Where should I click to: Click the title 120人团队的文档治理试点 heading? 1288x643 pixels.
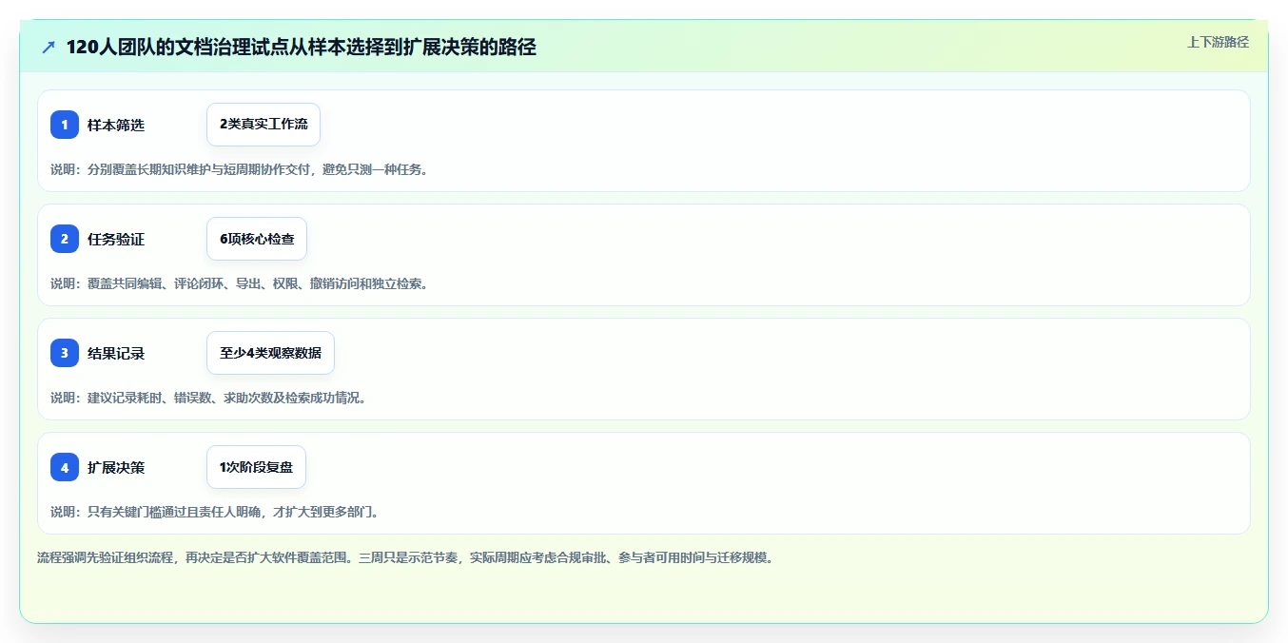coord(301,47)
